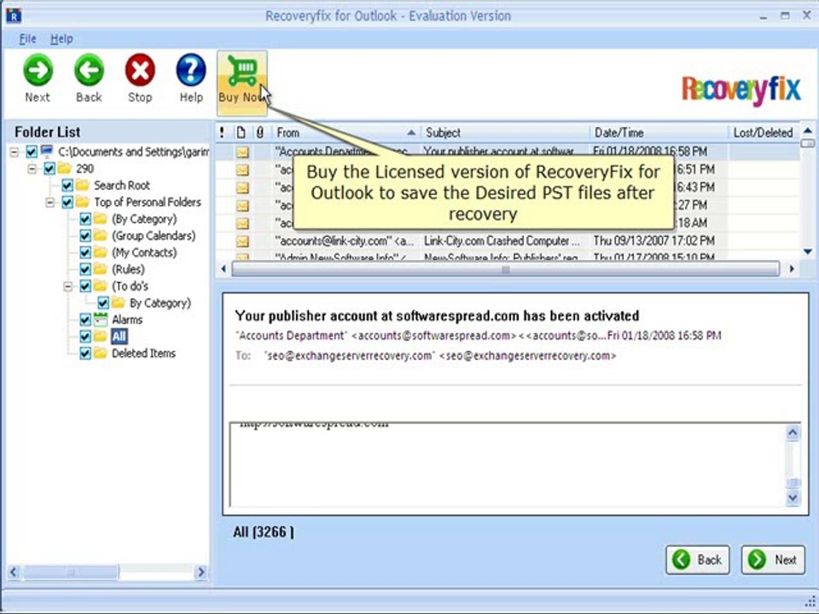Click email list scroll right arrow

[792, 269]
